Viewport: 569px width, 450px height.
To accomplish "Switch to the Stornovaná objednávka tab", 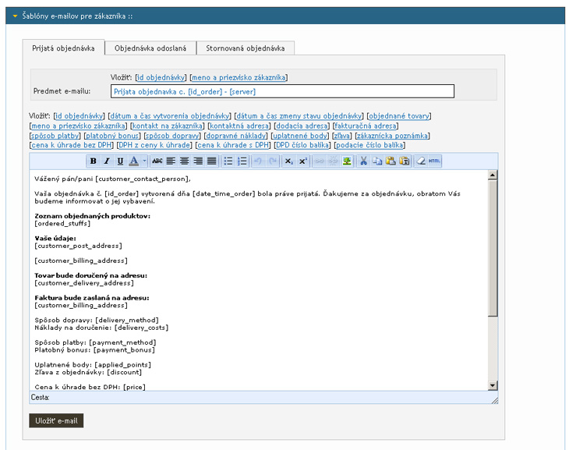I will pyautogui.click(x=245, y=48).
